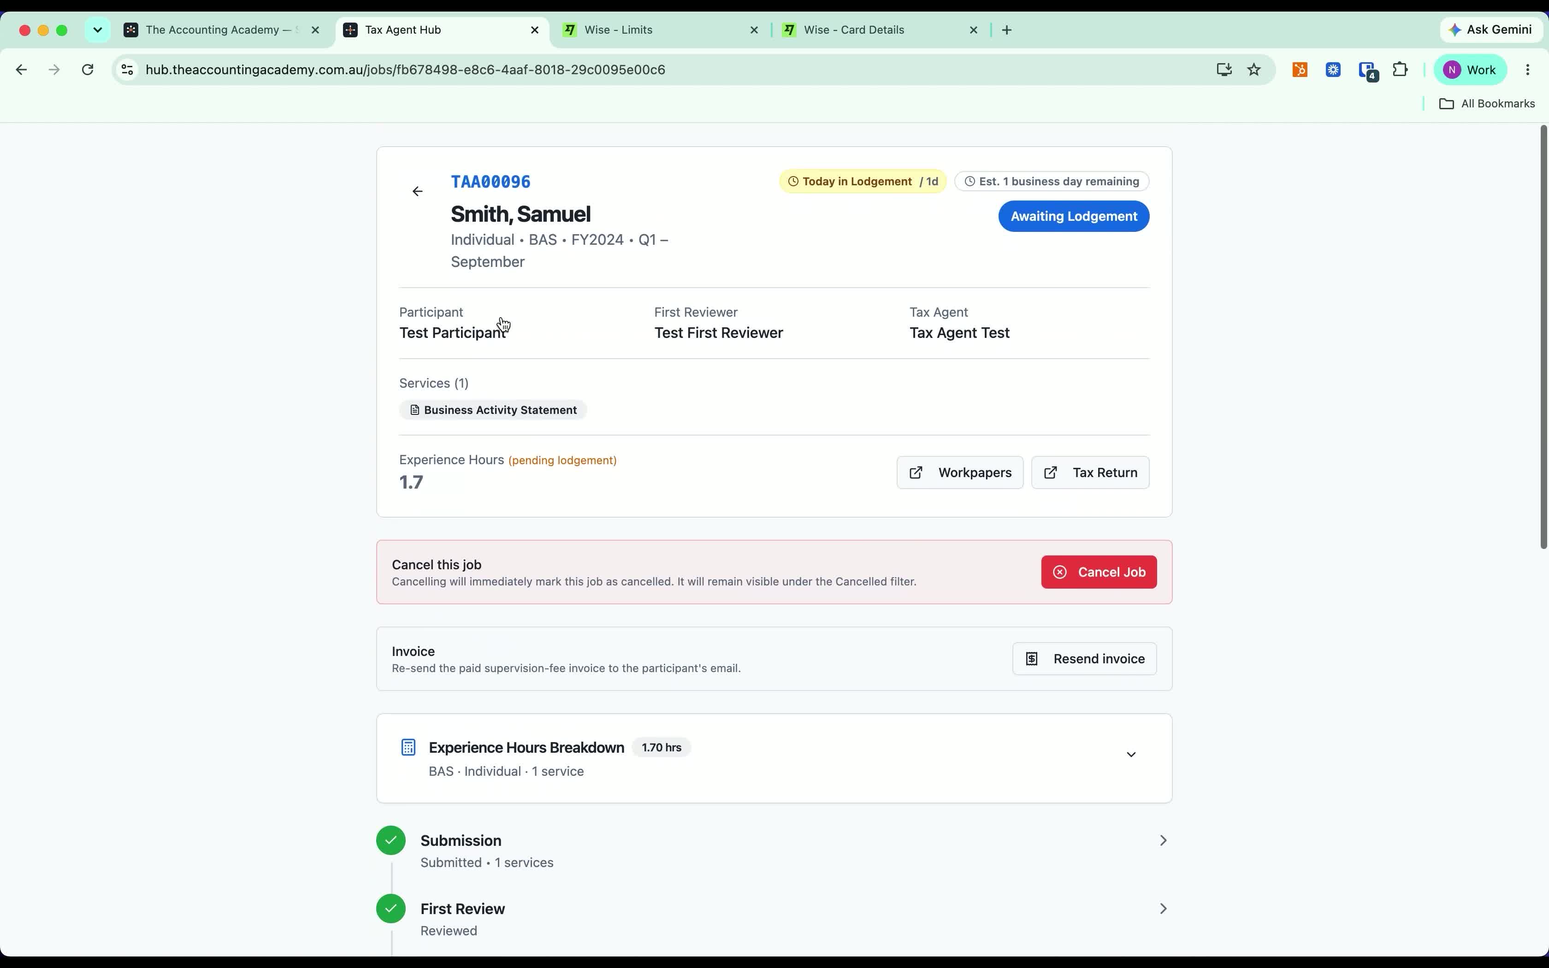Click the Est. 1 business day remaining badge
The width and height of the screenshot is (1549, 968).
click(1052, 181)
